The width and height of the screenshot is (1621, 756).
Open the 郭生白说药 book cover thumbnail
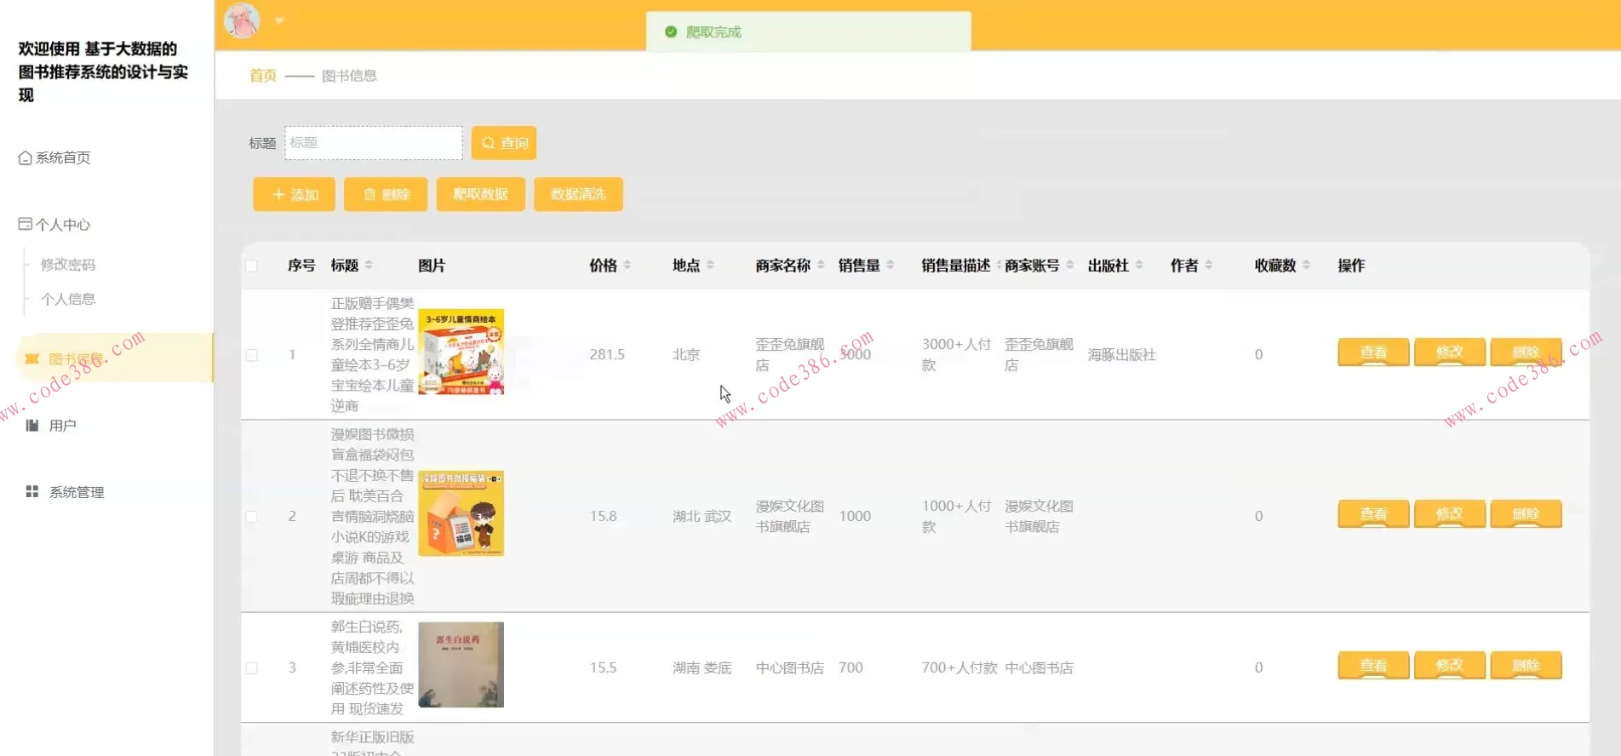[461, 665]
